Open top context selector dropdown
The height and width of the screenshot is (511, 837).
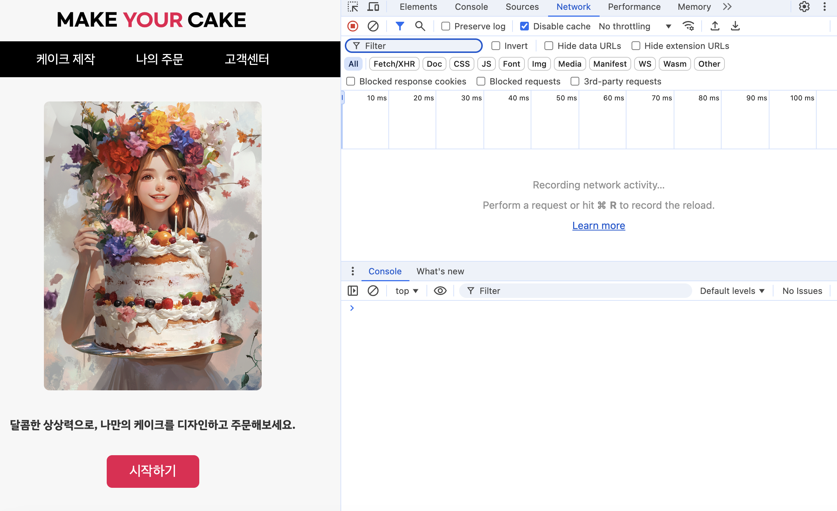[x=407, y=291]
